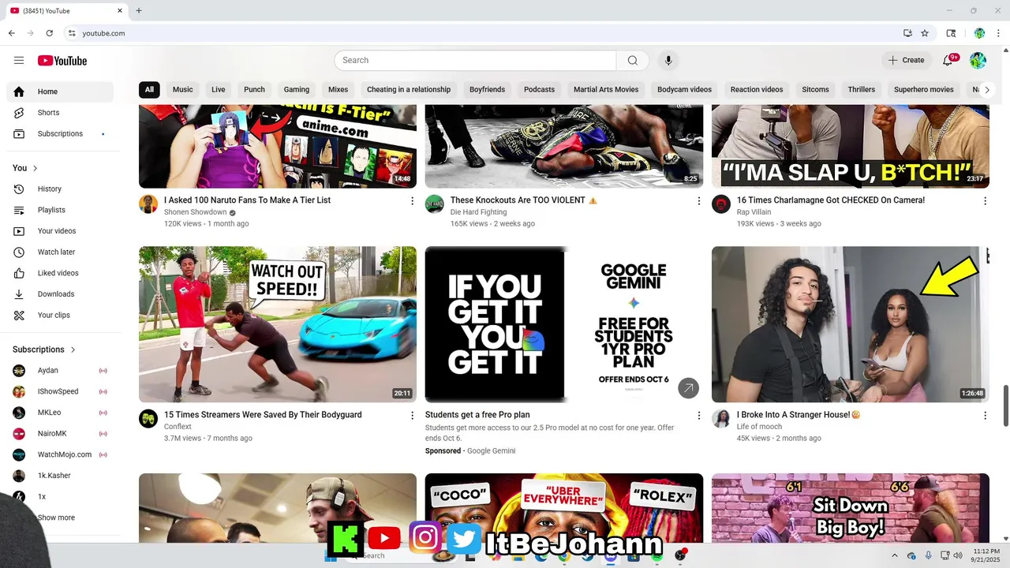The image size is (1010, 568).
Task: Open Your videos
Action: (60, 231)
